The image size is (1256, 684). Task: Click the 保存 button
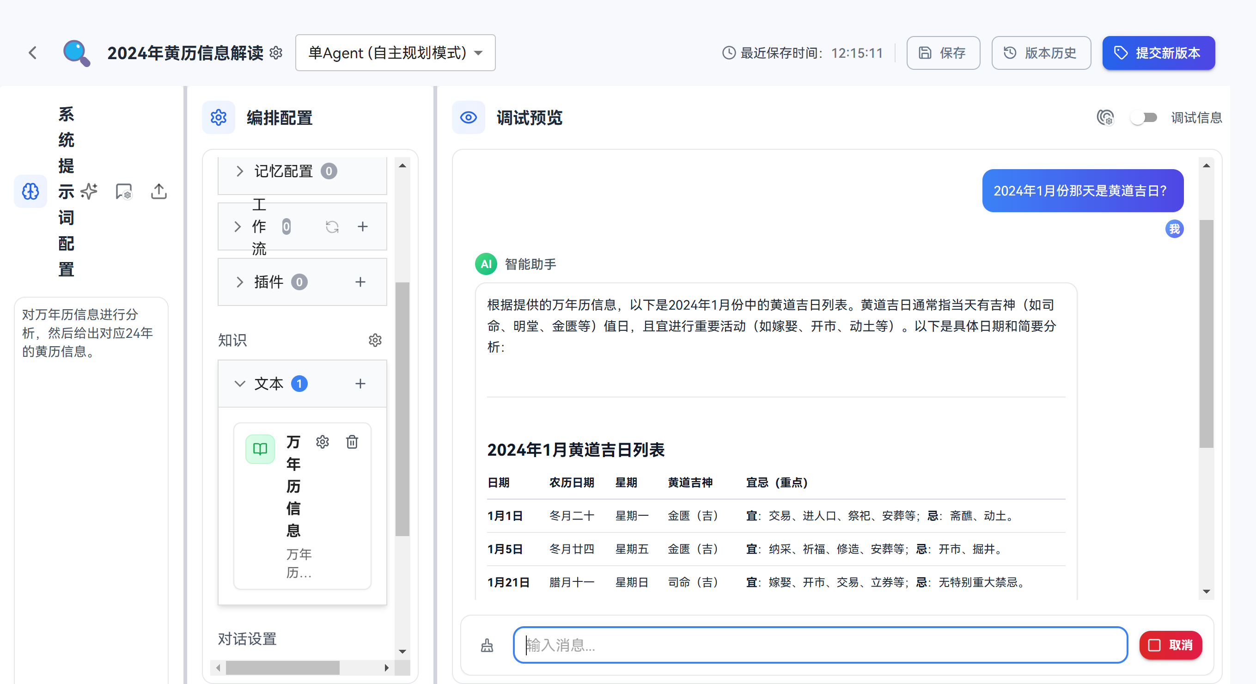[x=943, y=53]
